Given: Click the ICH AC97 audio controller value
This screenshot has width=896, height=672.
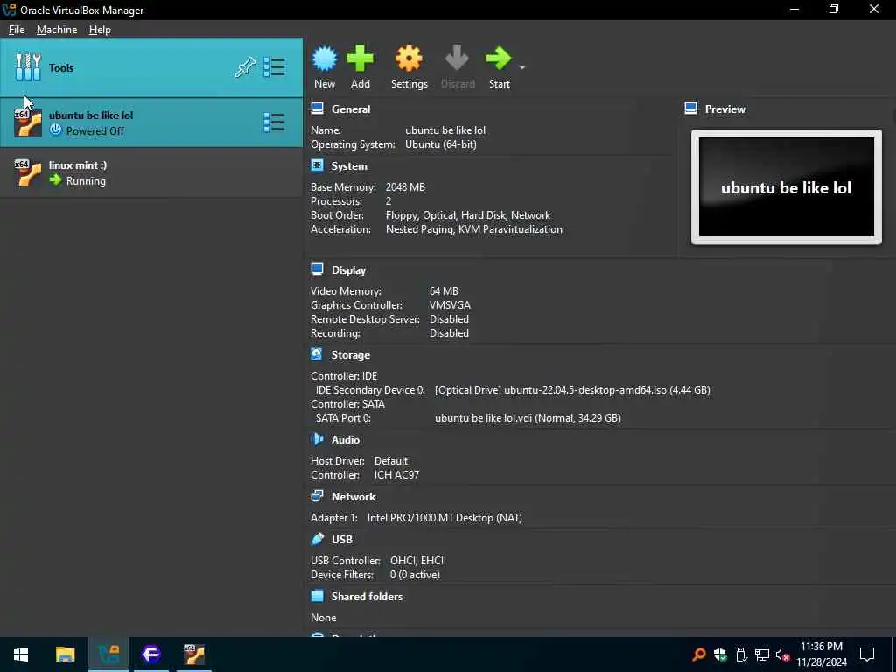Looking at the screenshot, I should click(x=396, y=475).
